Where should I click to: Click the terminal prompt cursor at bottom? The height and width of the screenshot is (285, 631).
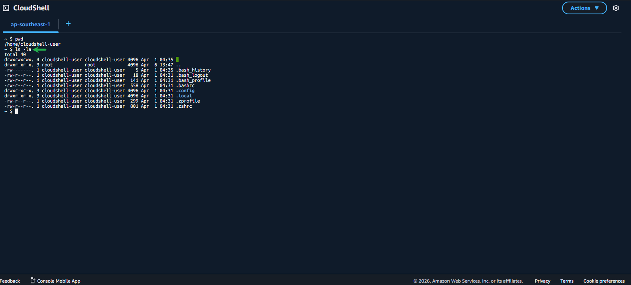17,111
